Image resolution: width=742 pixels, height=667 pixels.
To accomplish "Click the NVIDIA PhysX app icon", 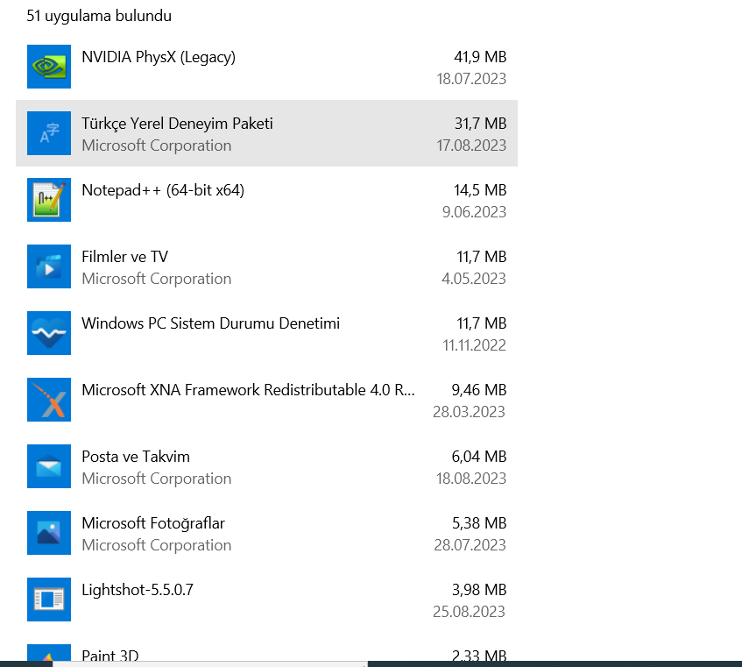I will pos(49,67).
